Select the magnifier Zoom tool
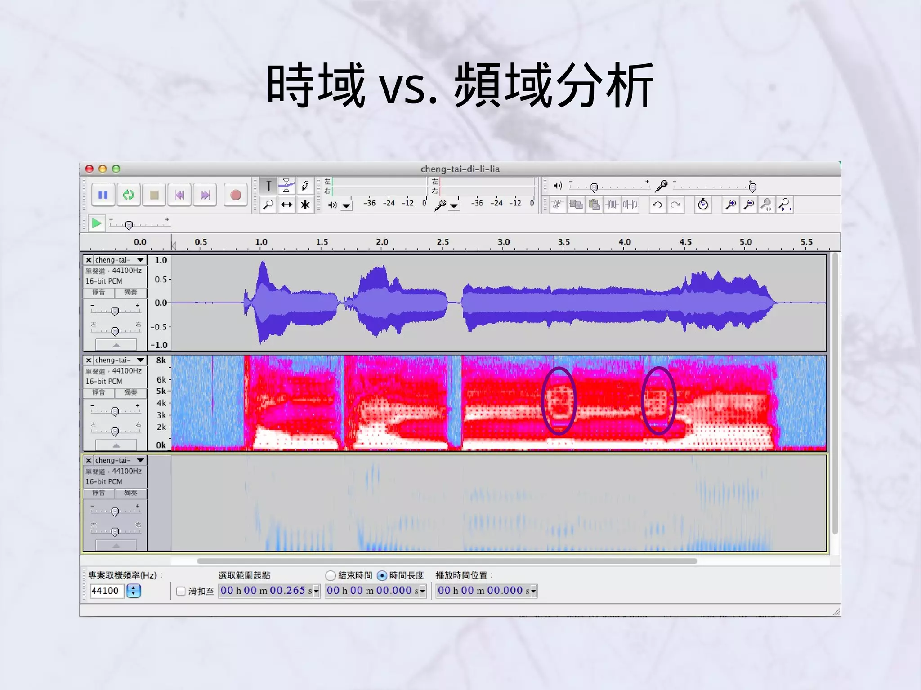Image resolution: width=921 pixels, height=690 pixels. pos(268,205)
